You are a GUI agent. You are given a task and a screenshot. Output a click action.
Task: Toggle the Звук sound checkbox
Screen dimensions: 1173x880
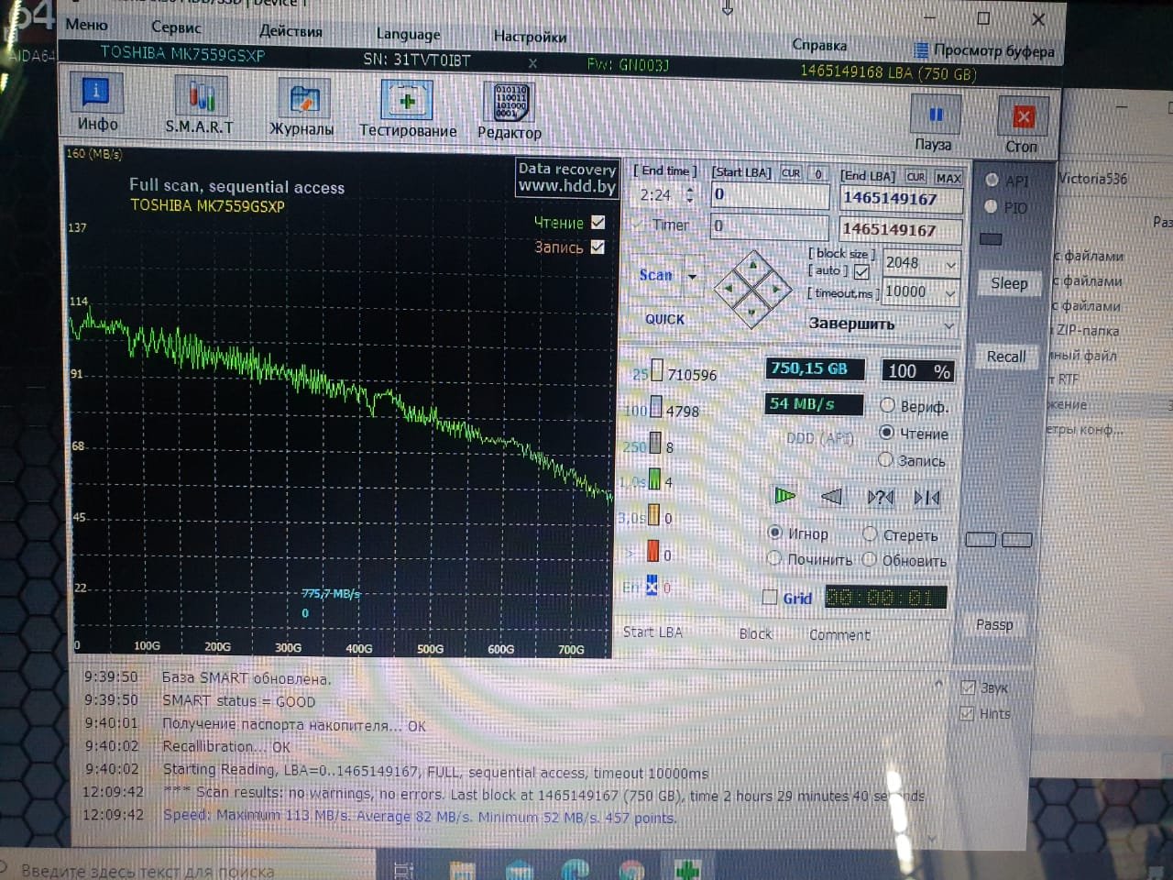(968, 687)
